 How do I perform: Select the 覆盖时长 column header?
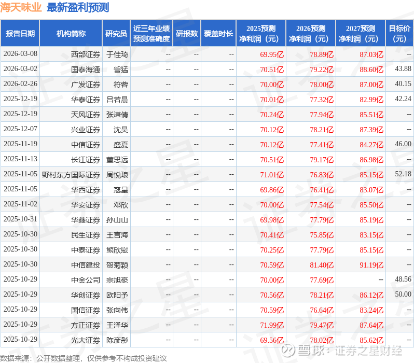(218, 34)
